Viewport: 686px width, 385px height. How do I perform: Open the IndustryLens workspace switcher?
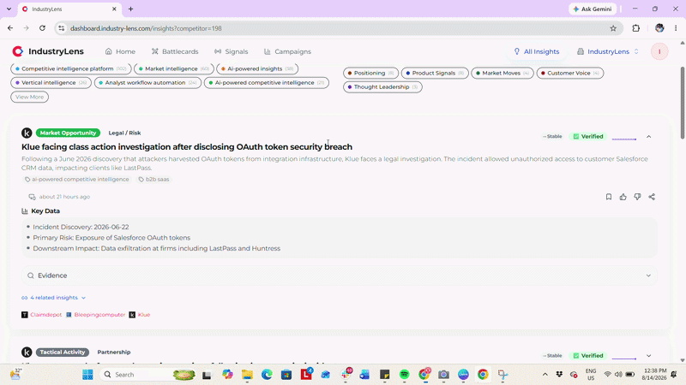[x=608, y=51]
